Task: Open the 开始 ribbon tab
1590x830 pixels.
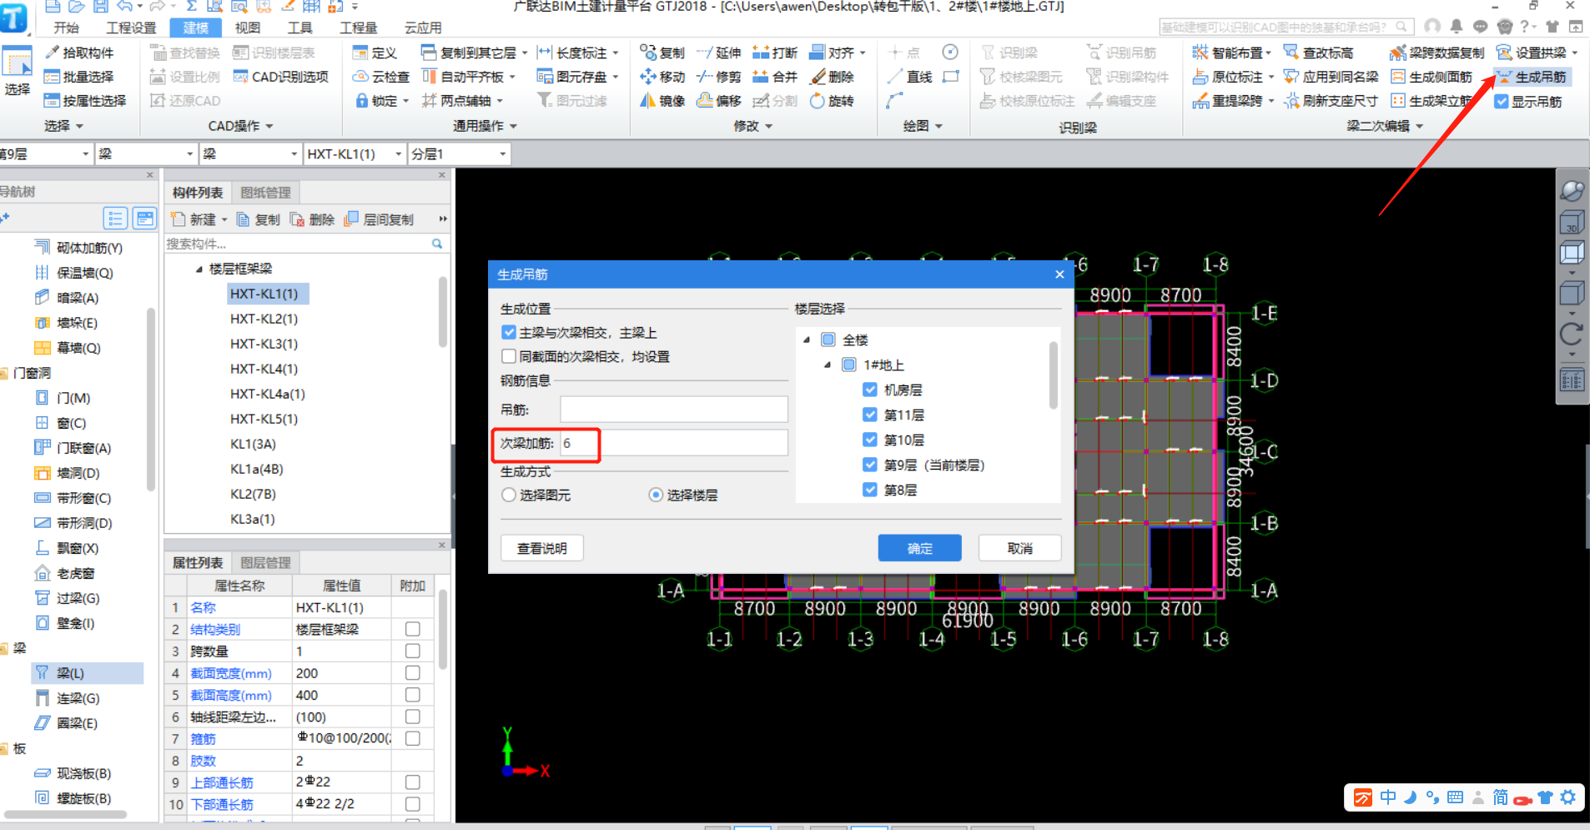Action: click(66, 28)
